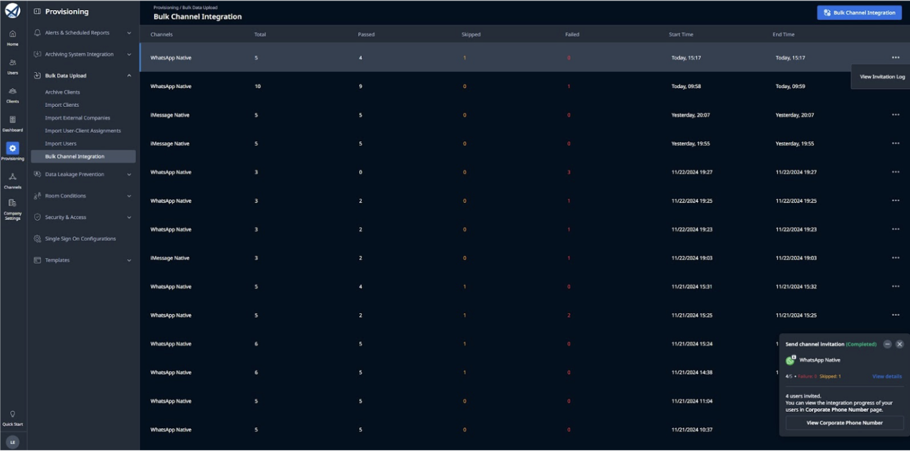Open more options for 11/21/2024 15:25 row
The height and width of the screenshot is (454, 910).
pyautogui.click(x=896, y=315)
